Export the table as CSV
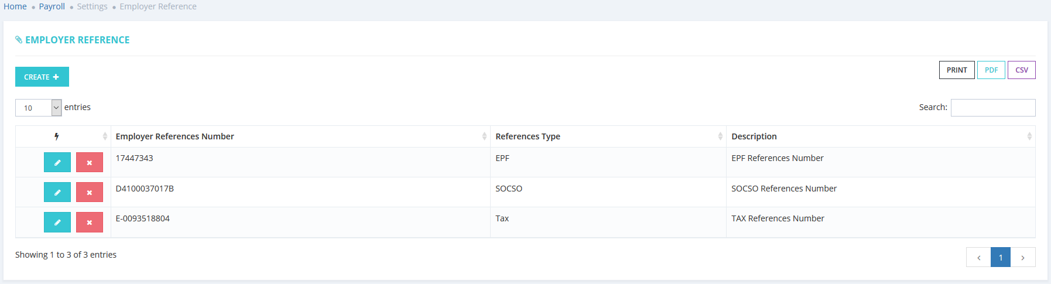Screen dimensions: 1051x284 tap(1022, 70)
